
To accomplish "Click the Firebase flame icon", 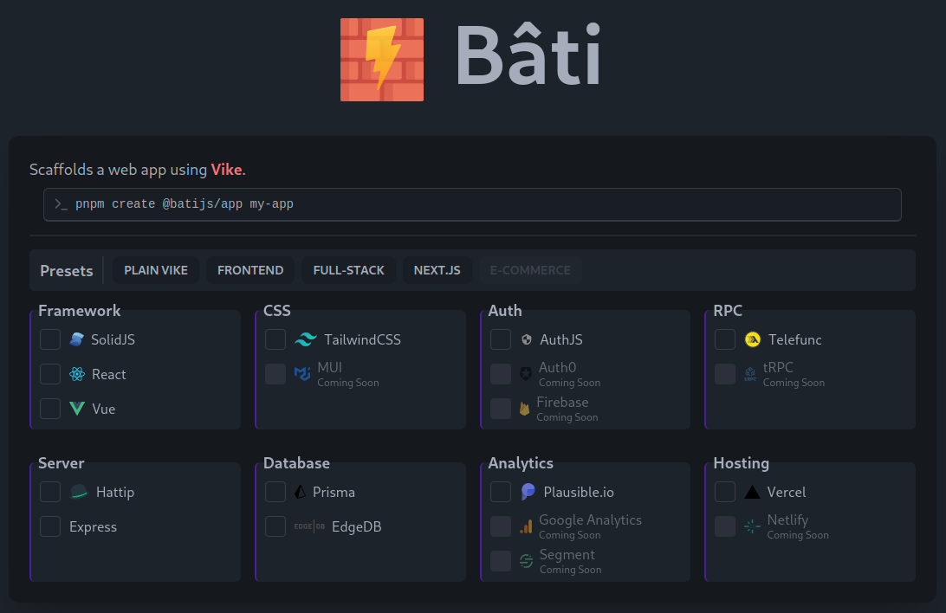I will (525, 409).
